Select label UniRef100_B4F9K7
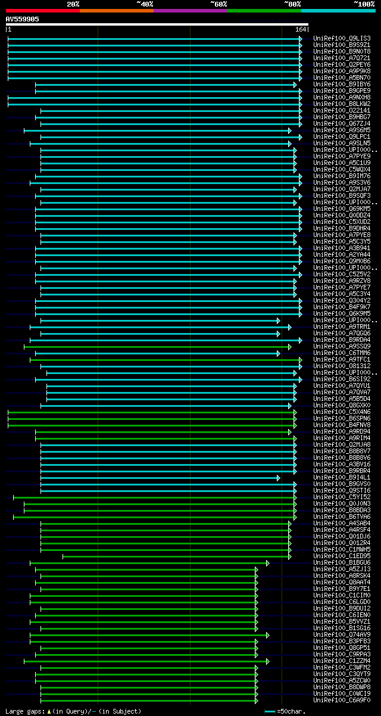Image resolution: width=381 pixels, height=716 pixels. [x=342, y=307]
